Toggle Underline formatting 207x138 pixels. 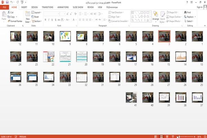52,20
